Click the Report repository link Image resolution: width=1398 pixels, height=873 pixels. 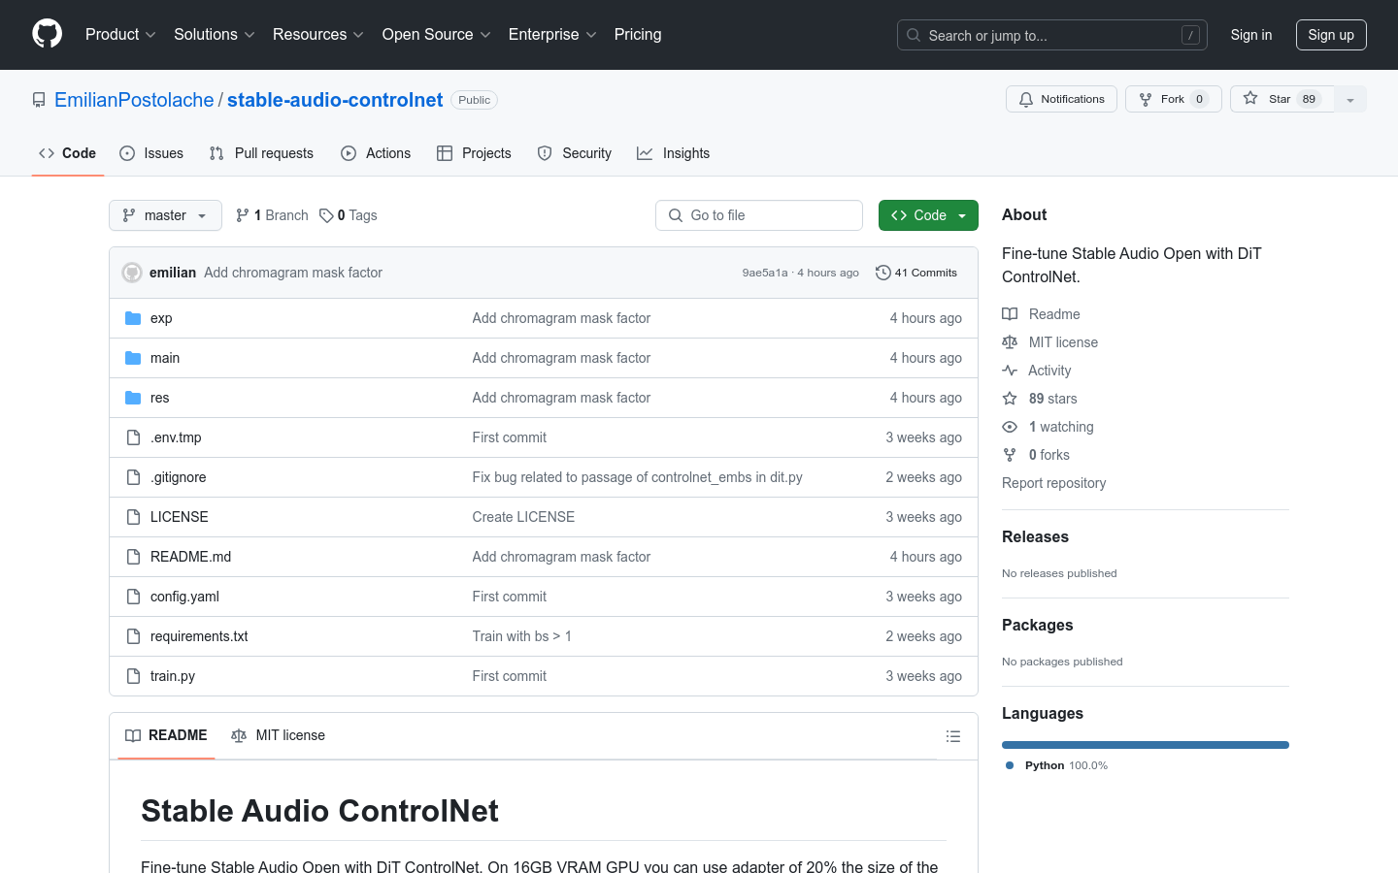click(x=1054, y=483)
